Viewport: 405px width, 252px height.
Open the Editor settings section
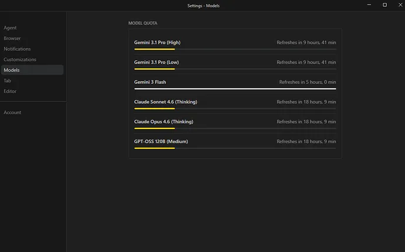[x=10, y=91]
